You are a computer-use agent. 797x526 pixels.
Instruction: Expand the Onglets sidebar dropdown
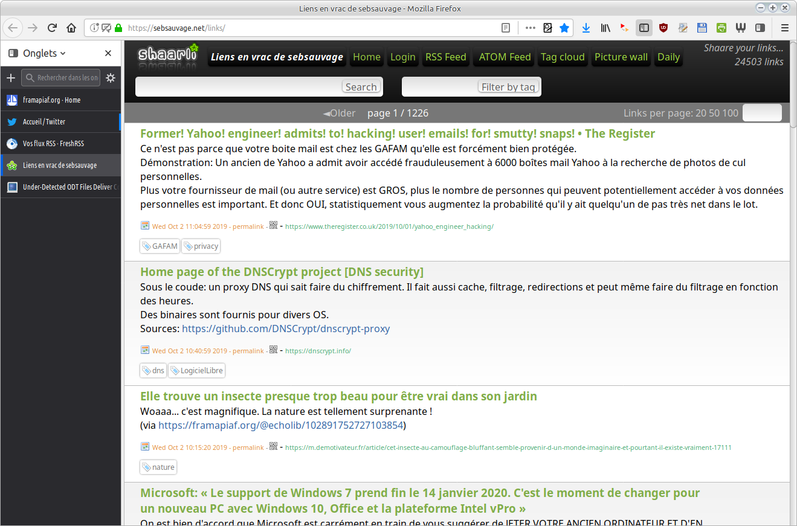point(63,53)
